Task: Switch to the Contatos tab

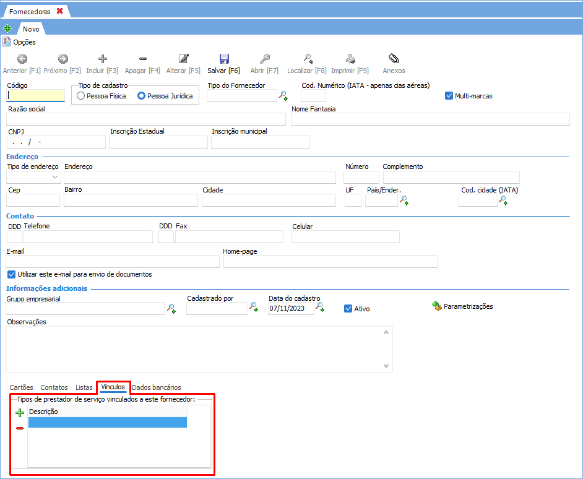Action: [x=54, y=387]
